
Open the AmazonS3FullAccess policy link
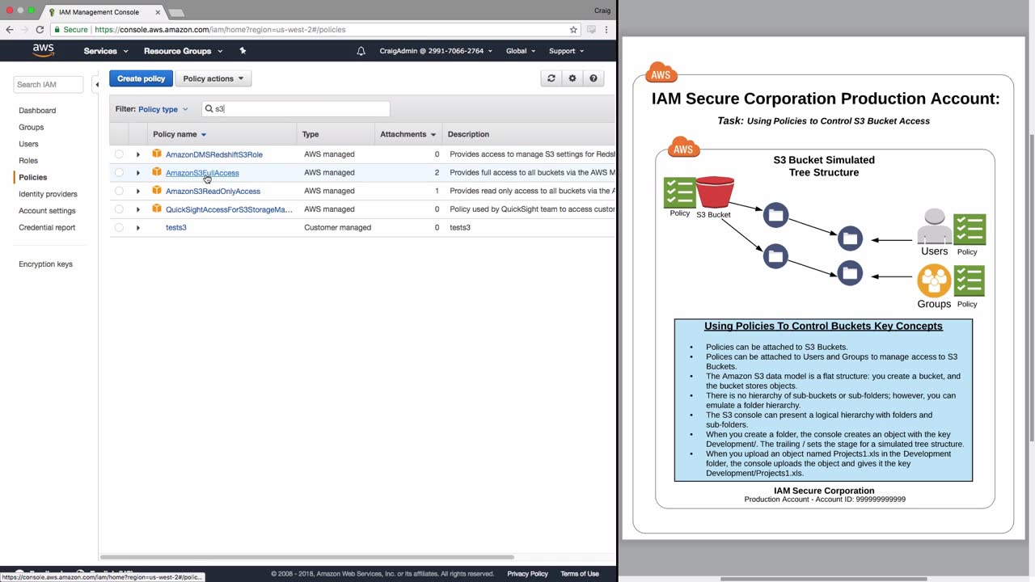click(202, 173)
